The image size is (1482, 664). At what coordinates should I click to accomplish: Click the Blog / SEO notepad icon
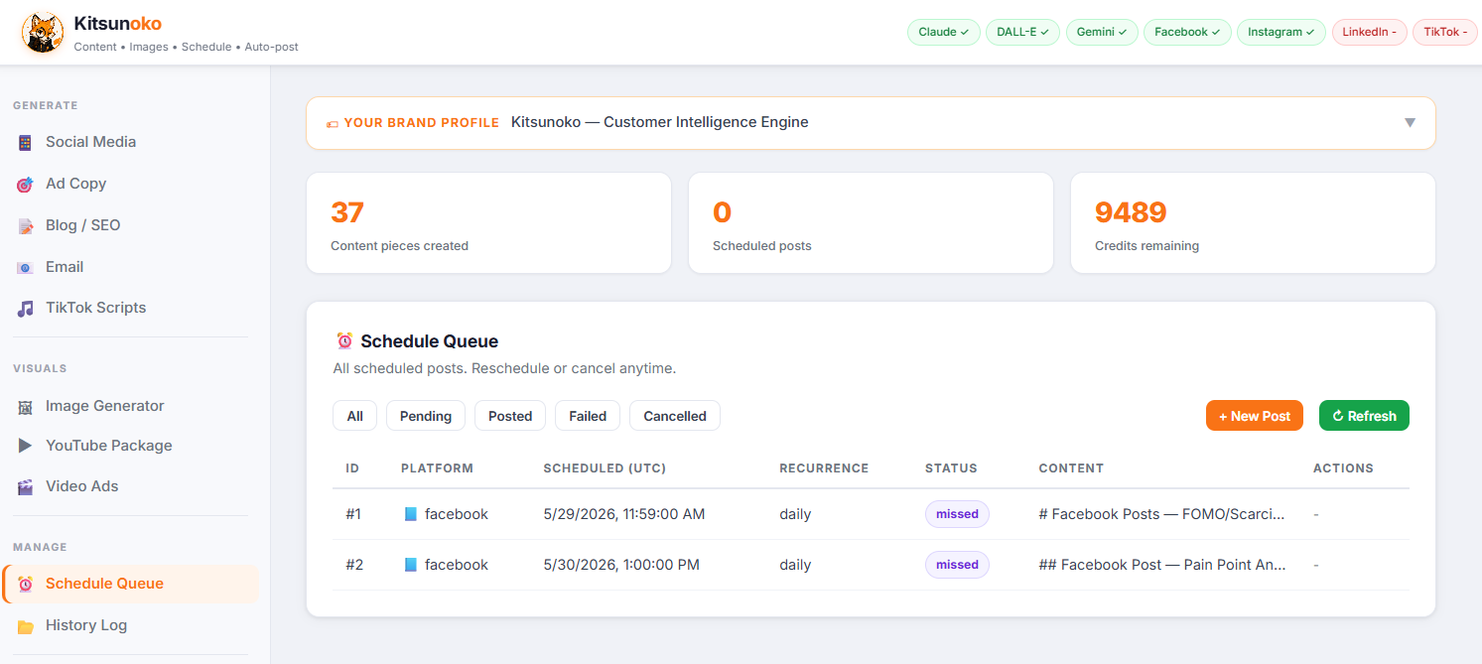[26, 226]
